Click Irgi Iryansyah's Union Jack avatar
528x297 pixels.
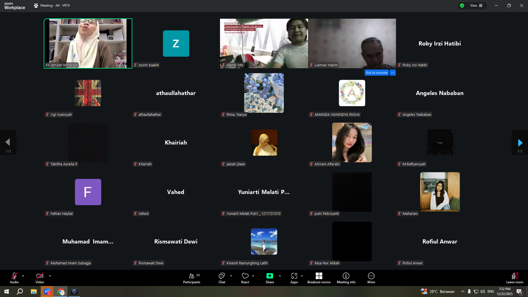click(88, 93)
